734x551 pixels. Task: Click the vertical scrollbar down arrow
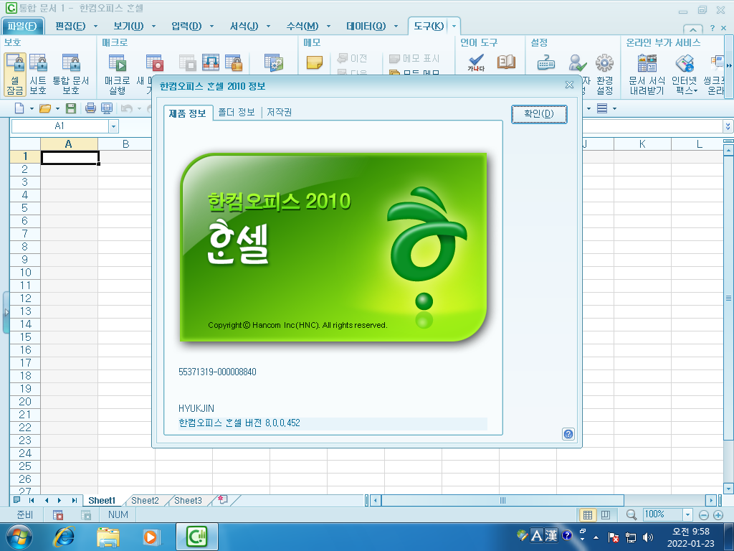point(728,489)
